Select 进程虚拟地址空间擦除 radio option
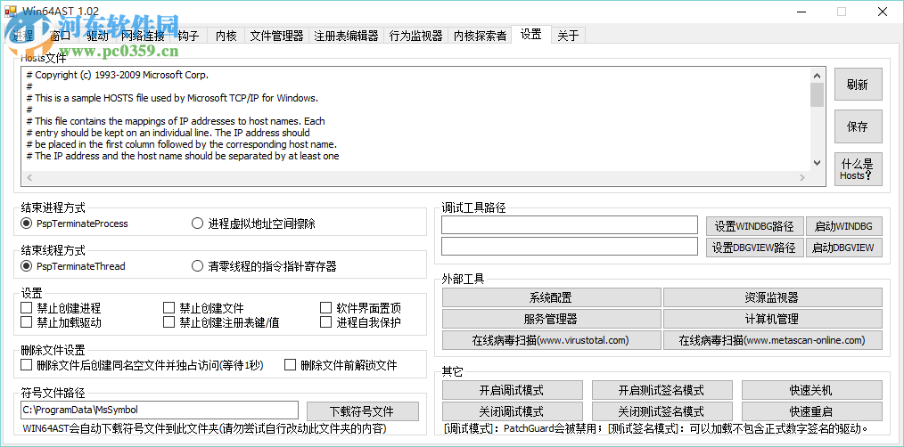 tap(253, 223)
